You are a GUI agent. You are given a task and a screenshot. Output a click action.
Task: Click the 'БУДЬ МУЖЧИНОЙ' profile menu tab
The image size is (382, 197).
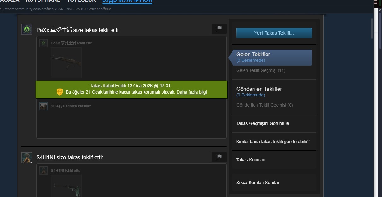click(x=127, y=1)
